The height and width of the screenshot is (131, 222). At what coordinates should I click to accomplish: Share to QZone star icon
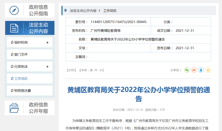[208, 70]
